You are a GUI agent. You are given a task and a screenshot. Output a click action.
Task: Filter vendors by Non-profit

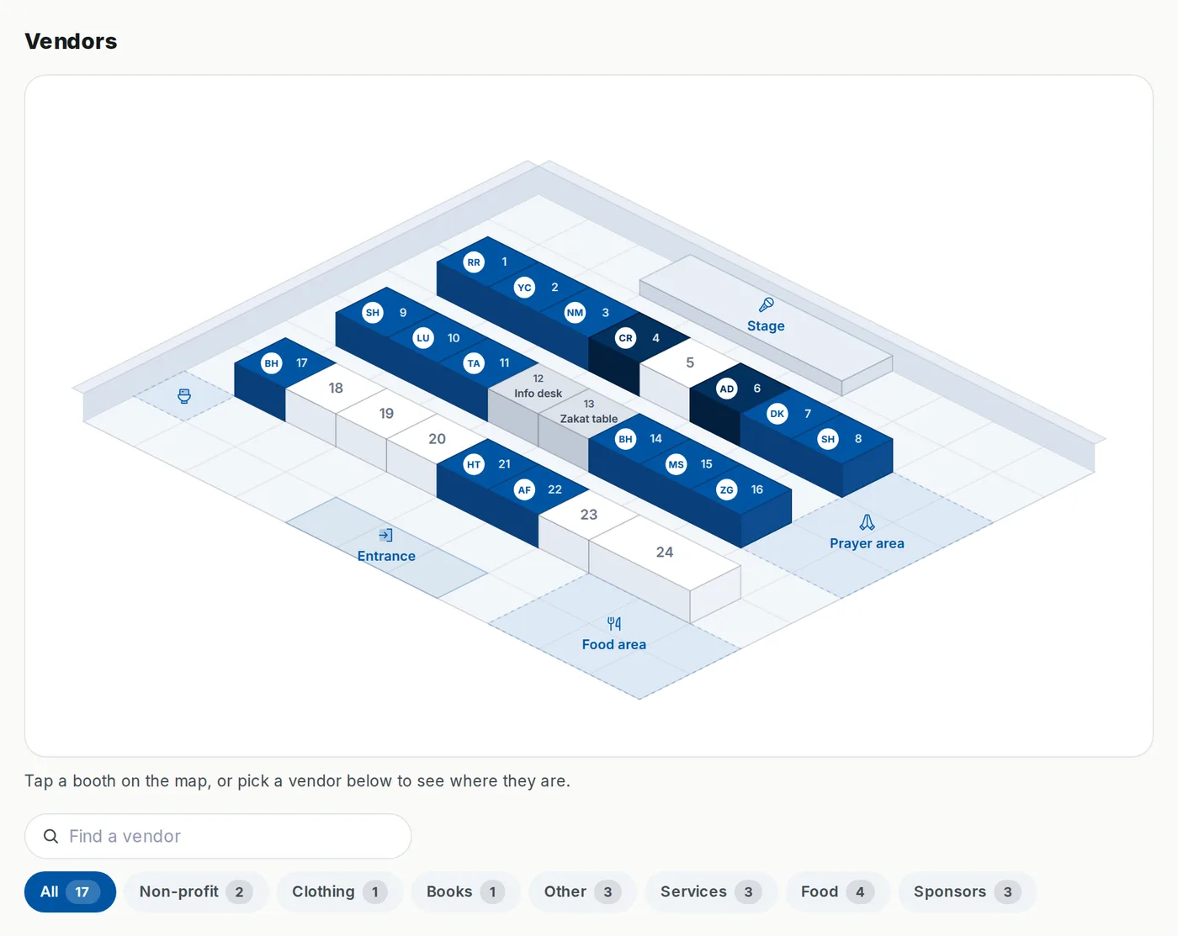pyautogui.click(x=196, y=891)
